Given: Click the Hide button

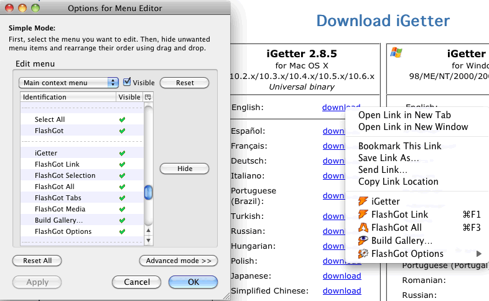Looking at the screenshot, I should click(x=185, y=169).
